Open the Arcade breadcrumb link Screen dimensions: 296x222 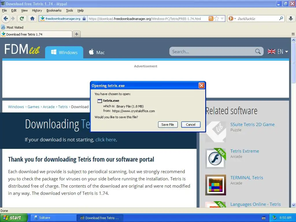coord(49,107)
